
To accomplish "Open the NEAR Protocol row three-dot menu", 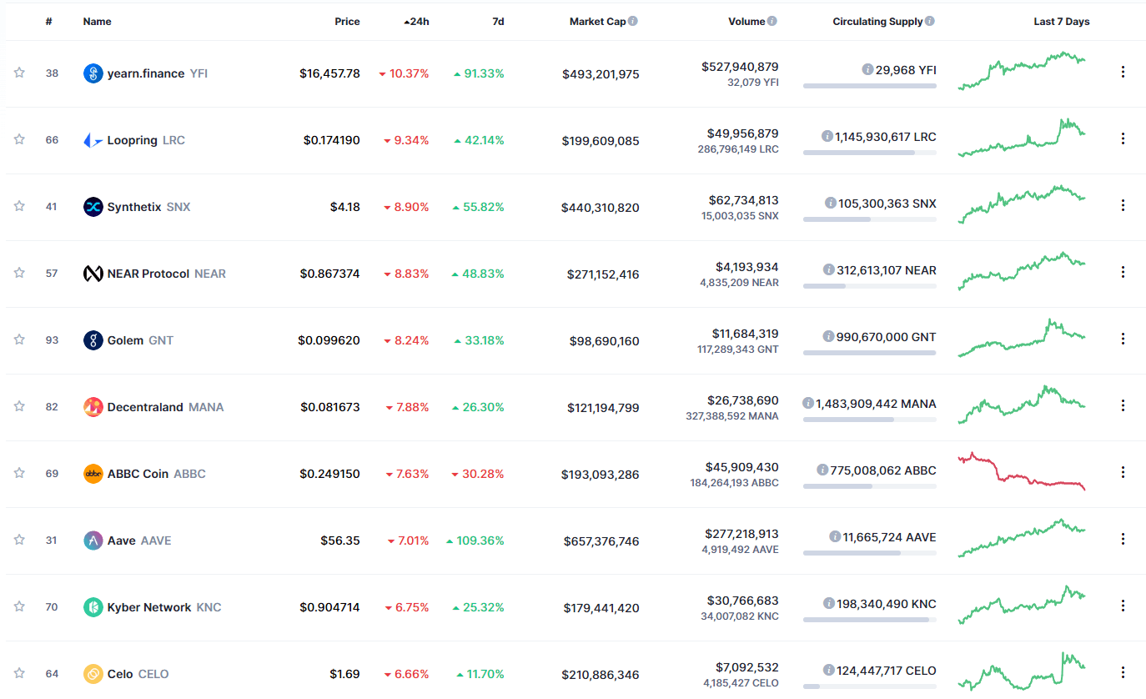I will pyautogui.click(x=1123, y=272).
